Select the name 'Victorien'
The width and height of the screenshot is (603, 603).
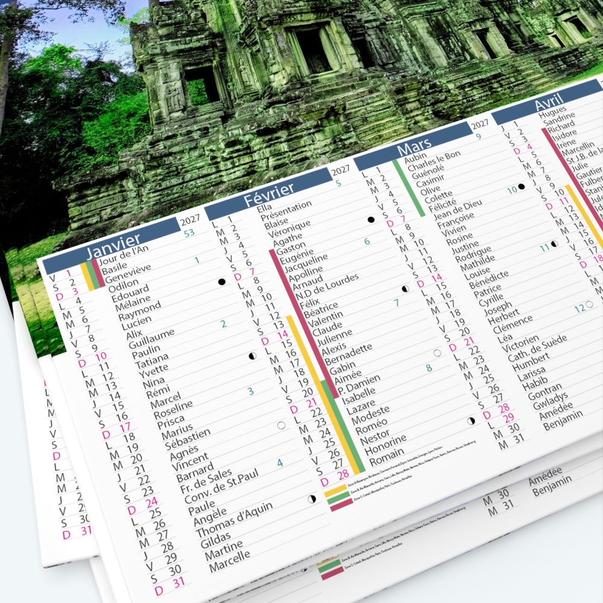(520, 344)
